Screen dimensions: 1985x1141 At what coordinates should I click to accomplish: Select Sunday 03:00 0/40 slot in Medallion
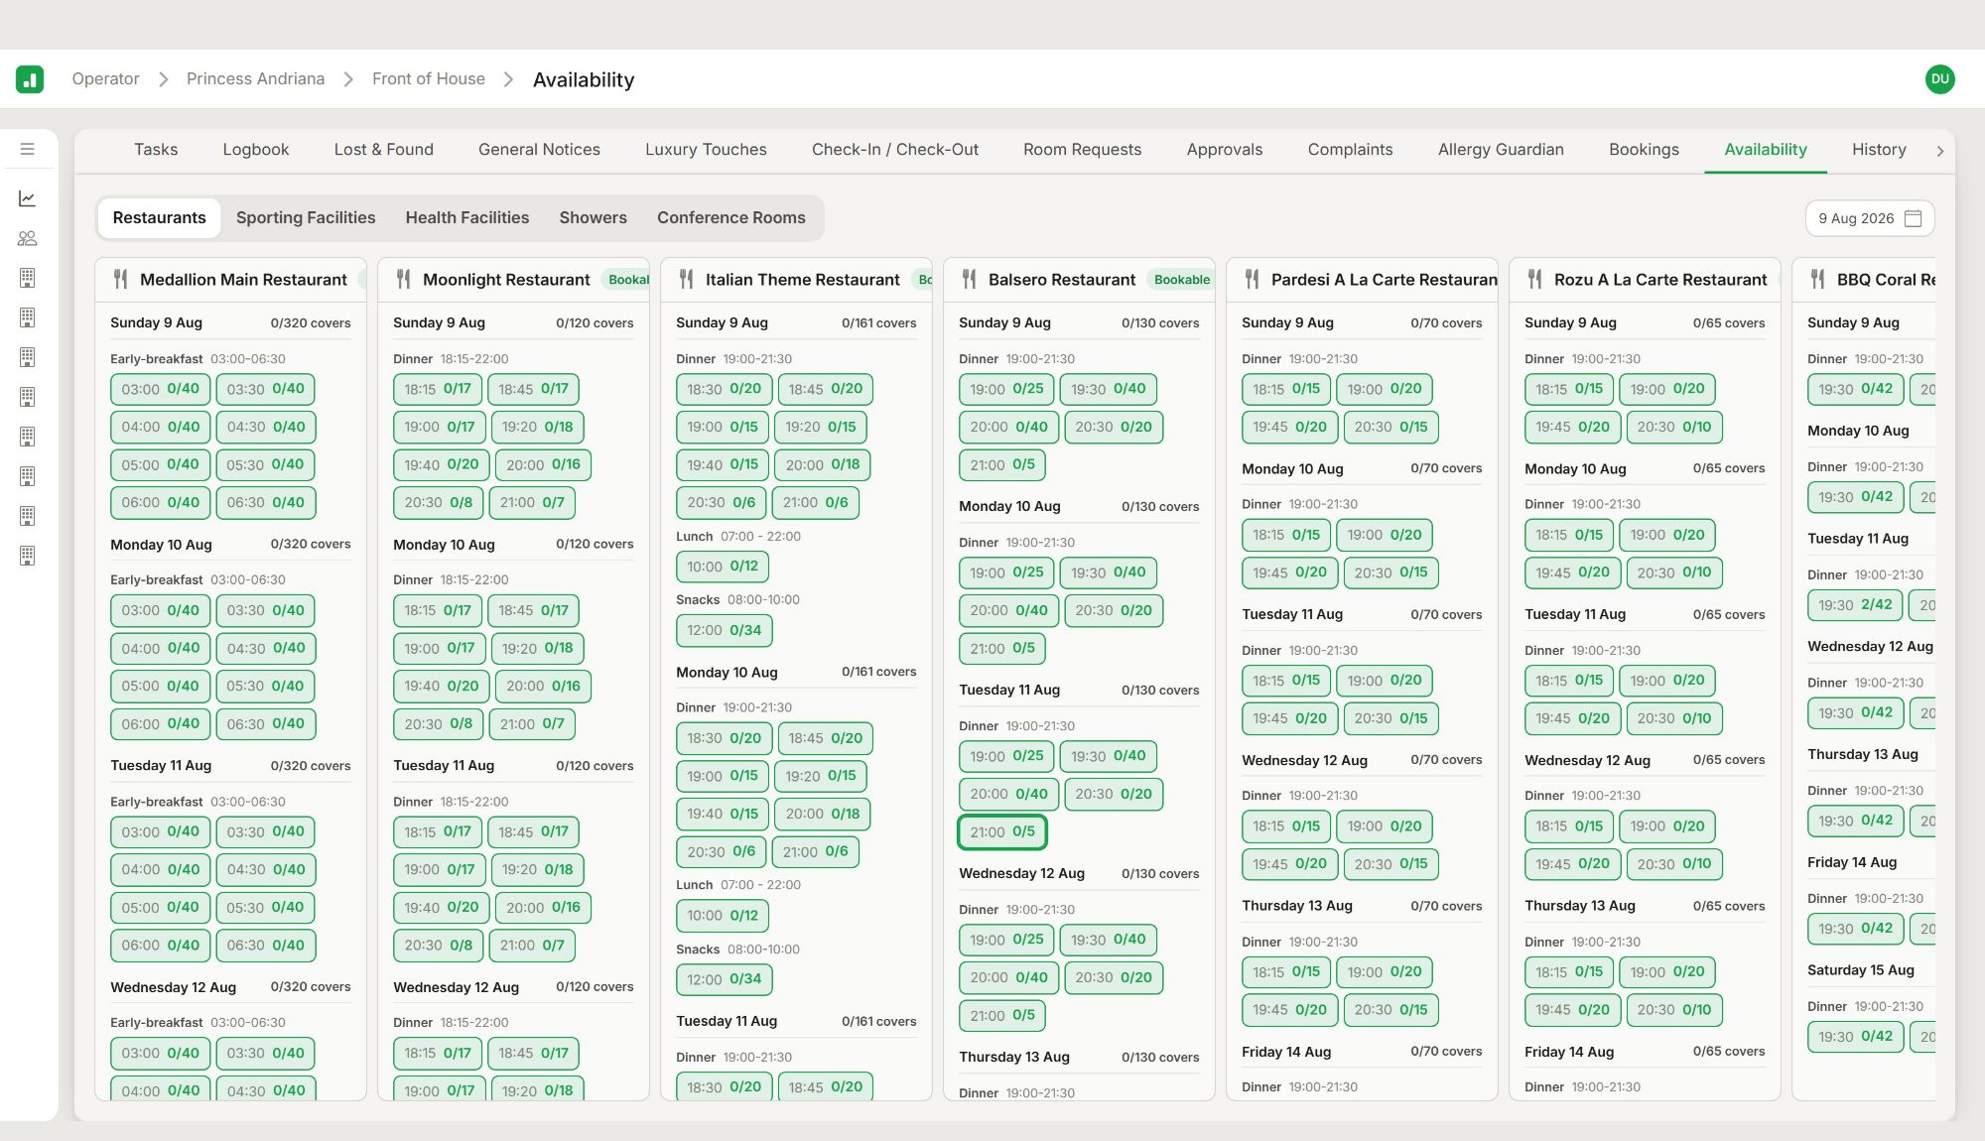pyautogui.click(x=160, y=389)
